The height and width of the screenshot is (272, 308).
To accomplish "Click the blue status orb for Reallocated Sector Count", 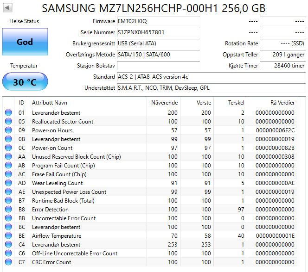I will 8,121.
